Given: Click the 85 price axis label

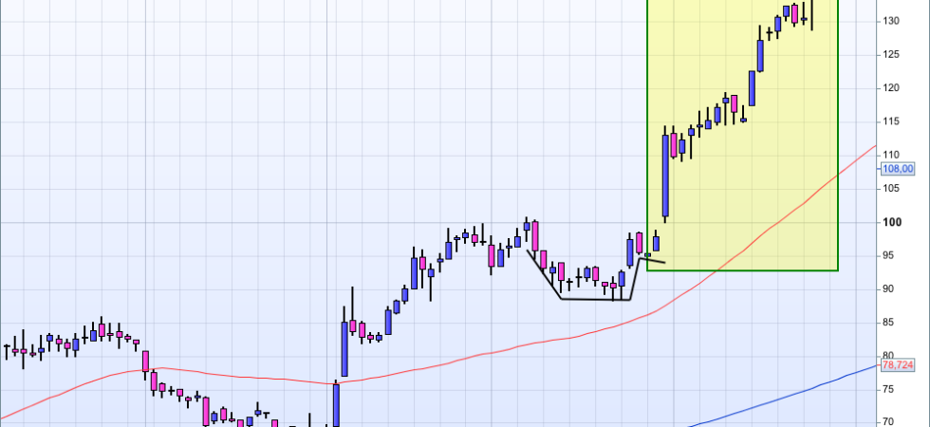Looking at the screenshot, I should click(889, 323).
